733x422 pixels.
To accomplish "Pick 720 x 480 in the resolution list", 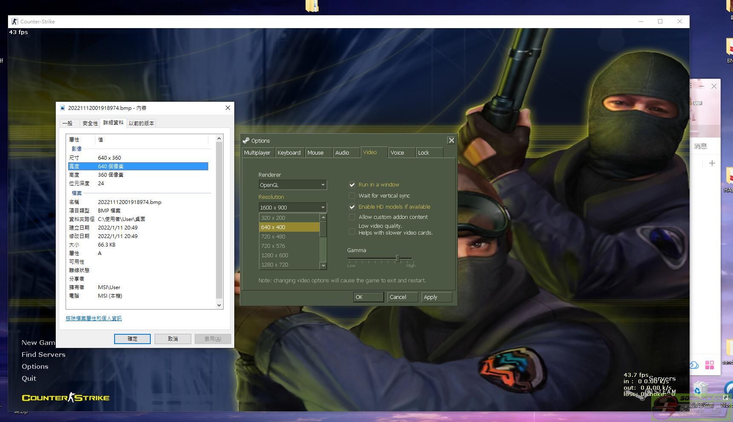I will (x=289, y=236).
